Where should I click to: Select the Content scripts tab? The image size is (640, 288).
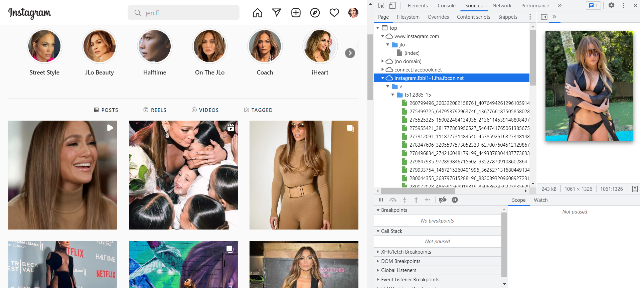(474, 17)
